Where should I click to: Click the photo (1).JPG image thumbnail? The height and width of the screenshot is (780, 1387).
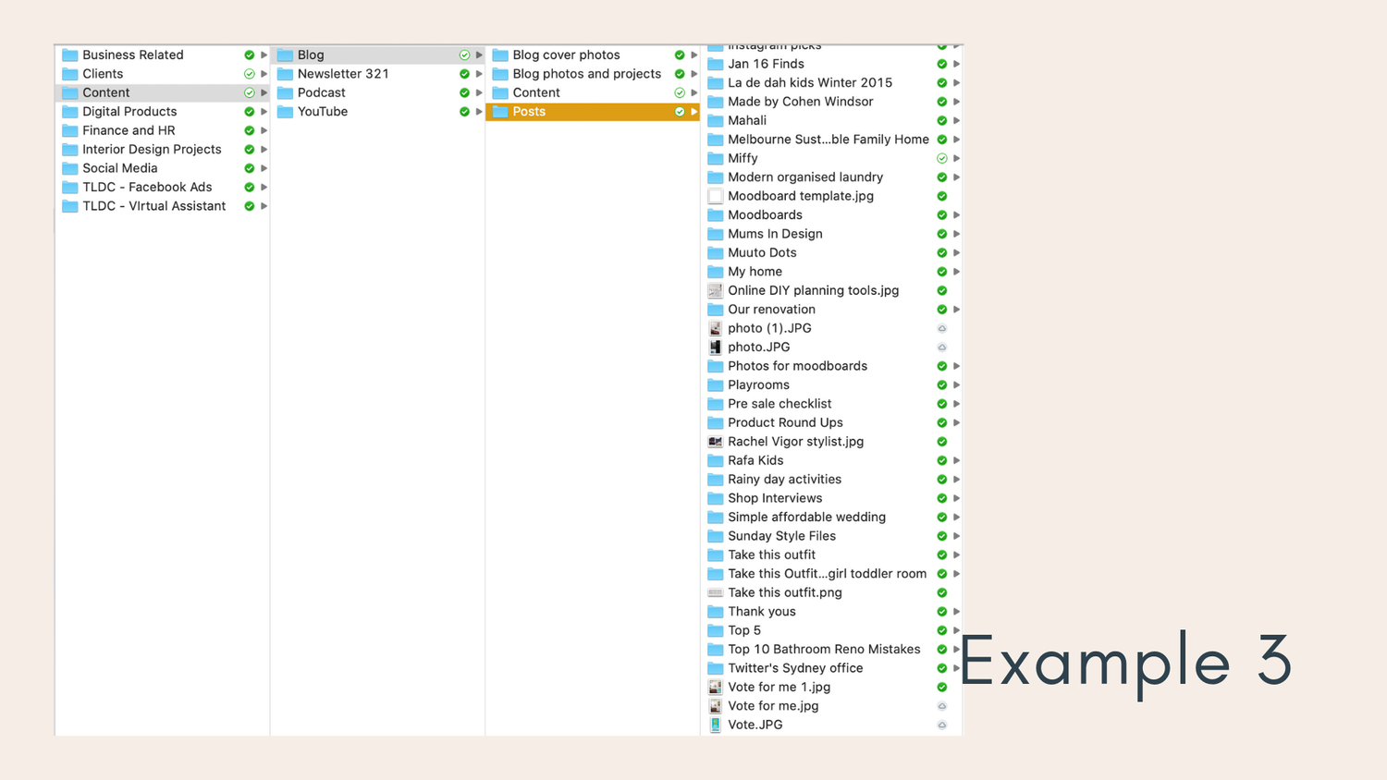[715, 328]
